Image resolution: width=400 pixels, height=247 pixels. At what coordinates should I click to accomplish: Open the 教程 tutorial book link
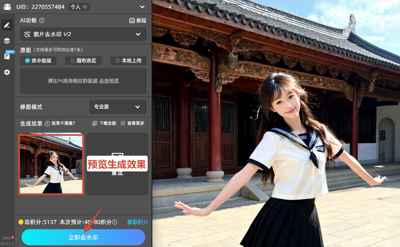point(138,21)
